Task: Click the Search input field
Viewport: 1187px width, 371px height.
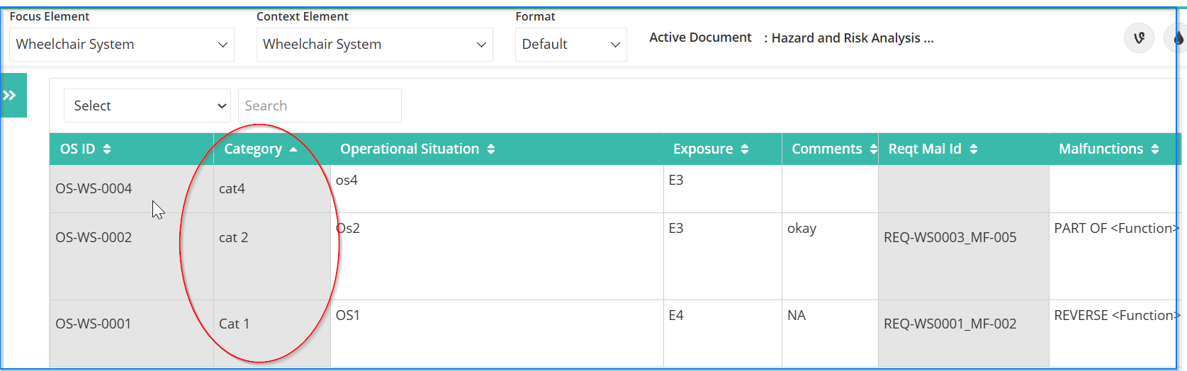Action: click(x=320, y=105)
